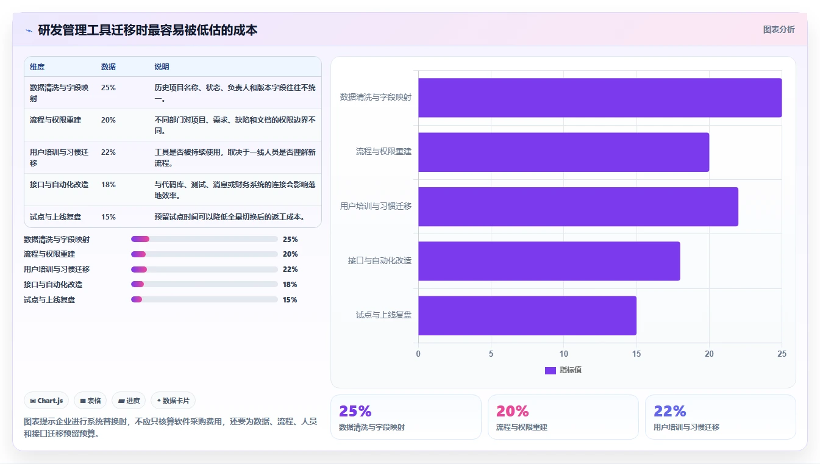Click the 进度 tag chip
The height and width of the screenshot is (464, 820).
(x=129, y=401)
